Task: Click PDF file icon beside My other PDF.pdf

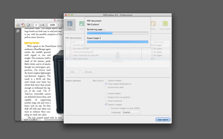Action: [x=72, y=49]
